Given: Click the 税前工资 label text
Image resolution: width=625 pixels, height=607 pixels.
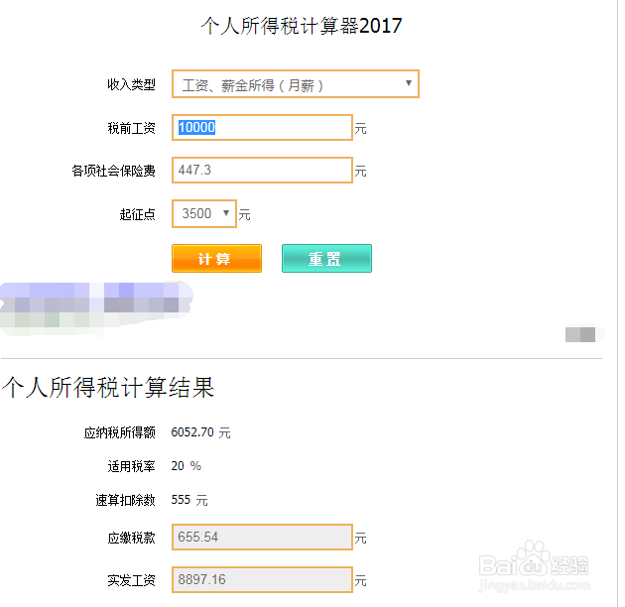Looking at the screenshot, I should coord(131,128).
